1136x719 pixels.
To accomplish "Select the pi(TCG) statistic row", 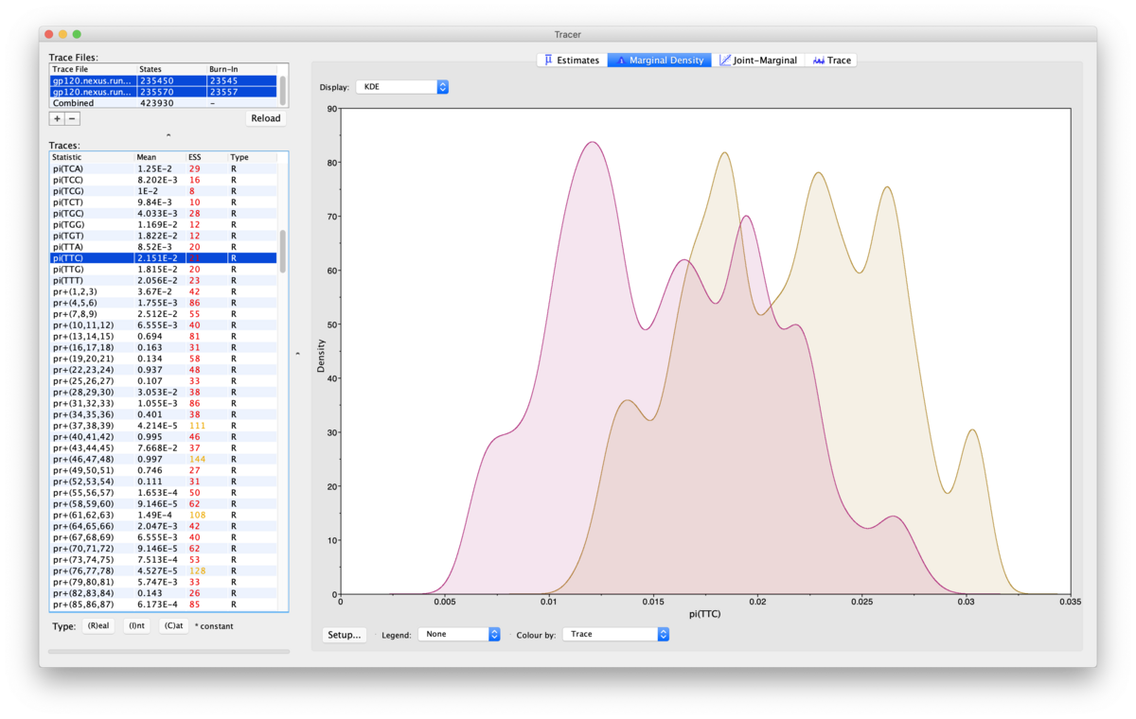I will tap(163, 191).
